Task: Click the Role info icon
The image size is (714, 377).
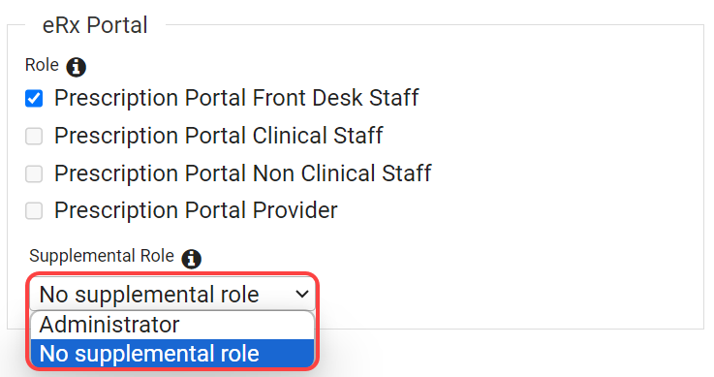Action: click(76, 68)
